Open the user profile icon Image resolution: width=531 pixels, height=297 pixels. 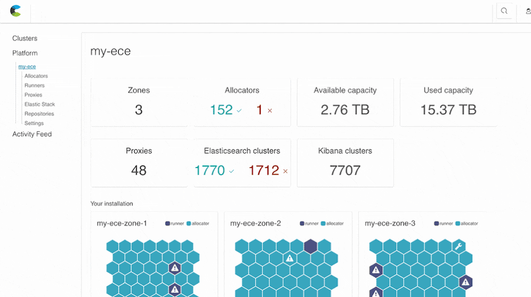tap(528, 11)
